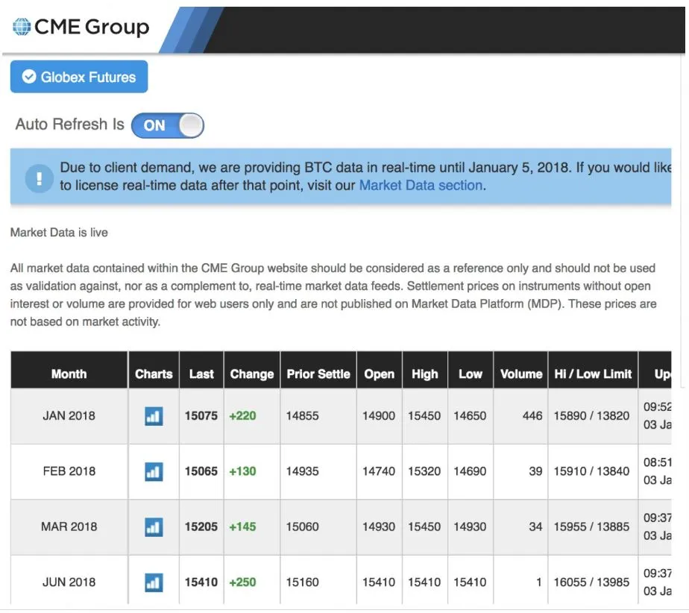Viewport: 689px width, 613px height.
Task: Click low price 14650
Action: (x=471, y=415)
